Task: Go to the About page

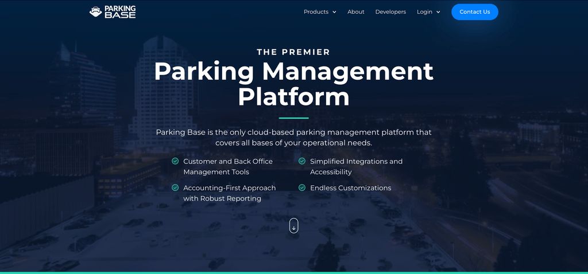Action: point(356,12)
